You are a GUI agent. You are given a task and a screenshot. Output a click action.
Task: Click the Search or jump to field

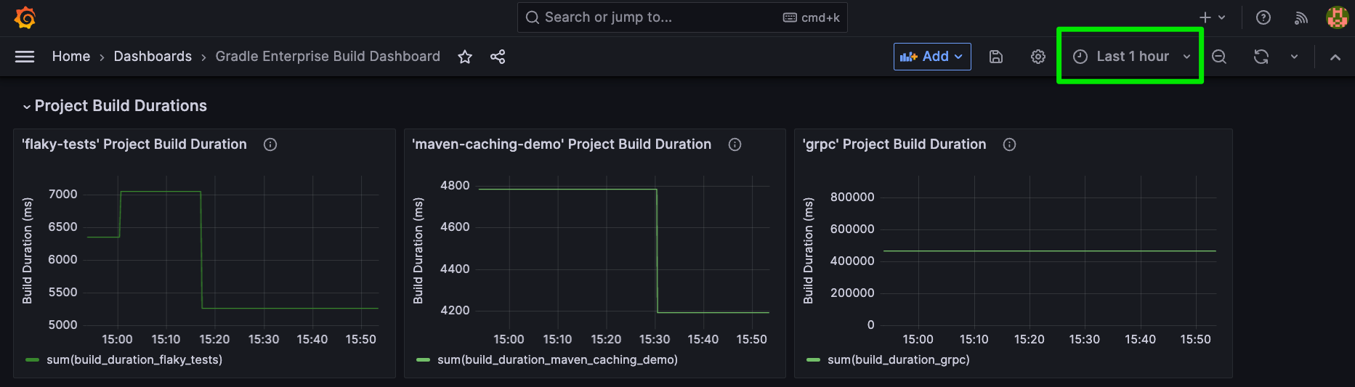(682, 17)
